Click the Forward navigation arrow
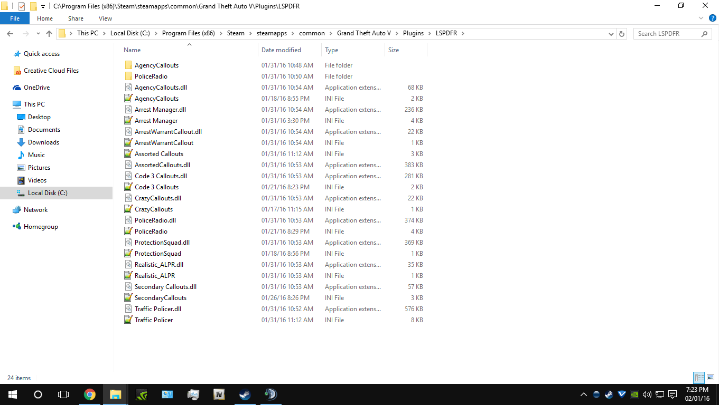This screenshot has height=405, width=719. (25, 33)
